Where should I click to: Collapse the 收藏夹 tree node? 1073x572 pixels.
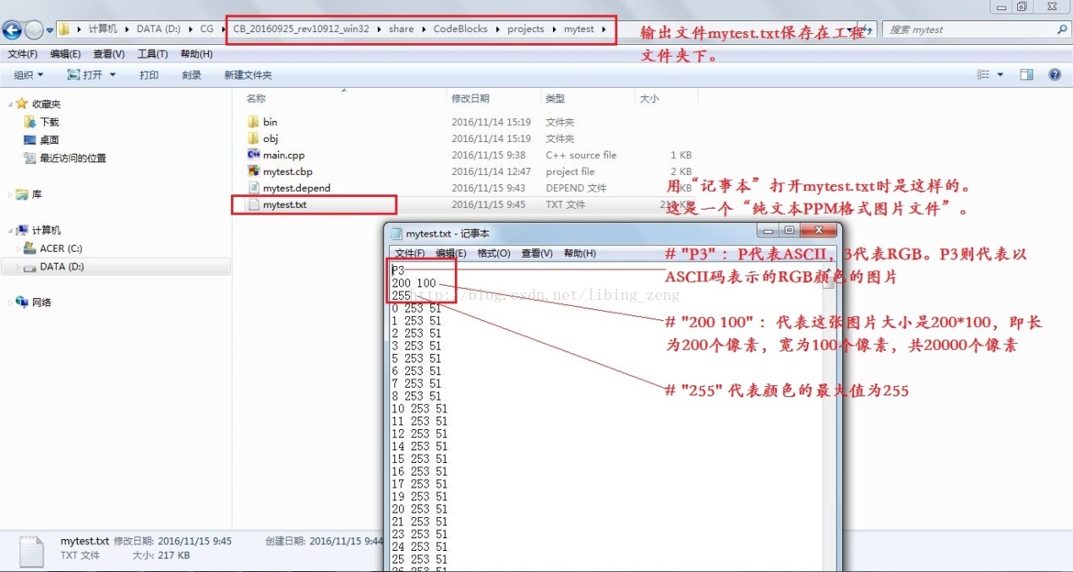10,104
